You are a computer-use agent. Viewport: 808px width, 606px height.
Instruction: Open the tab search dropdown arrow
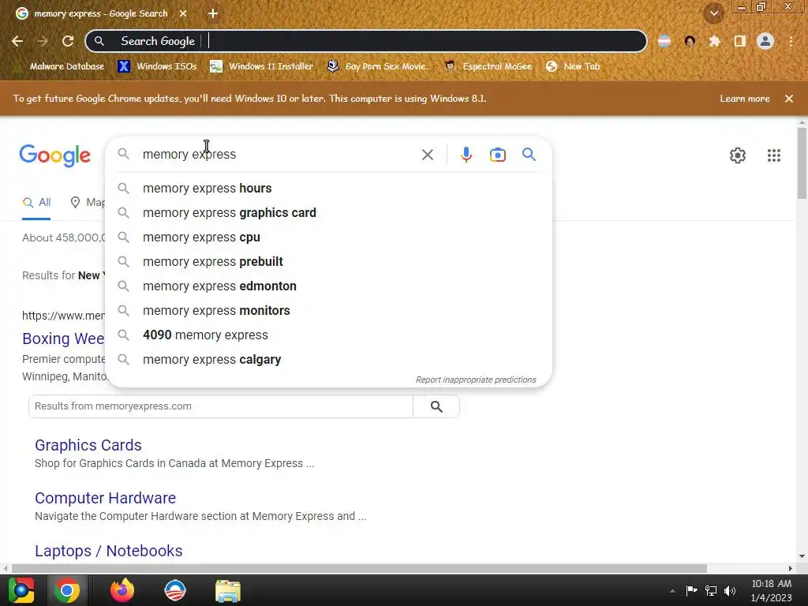[714, 13]
